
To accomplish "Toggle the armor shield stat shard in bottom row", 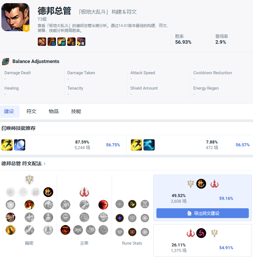I will pos(132,232).
